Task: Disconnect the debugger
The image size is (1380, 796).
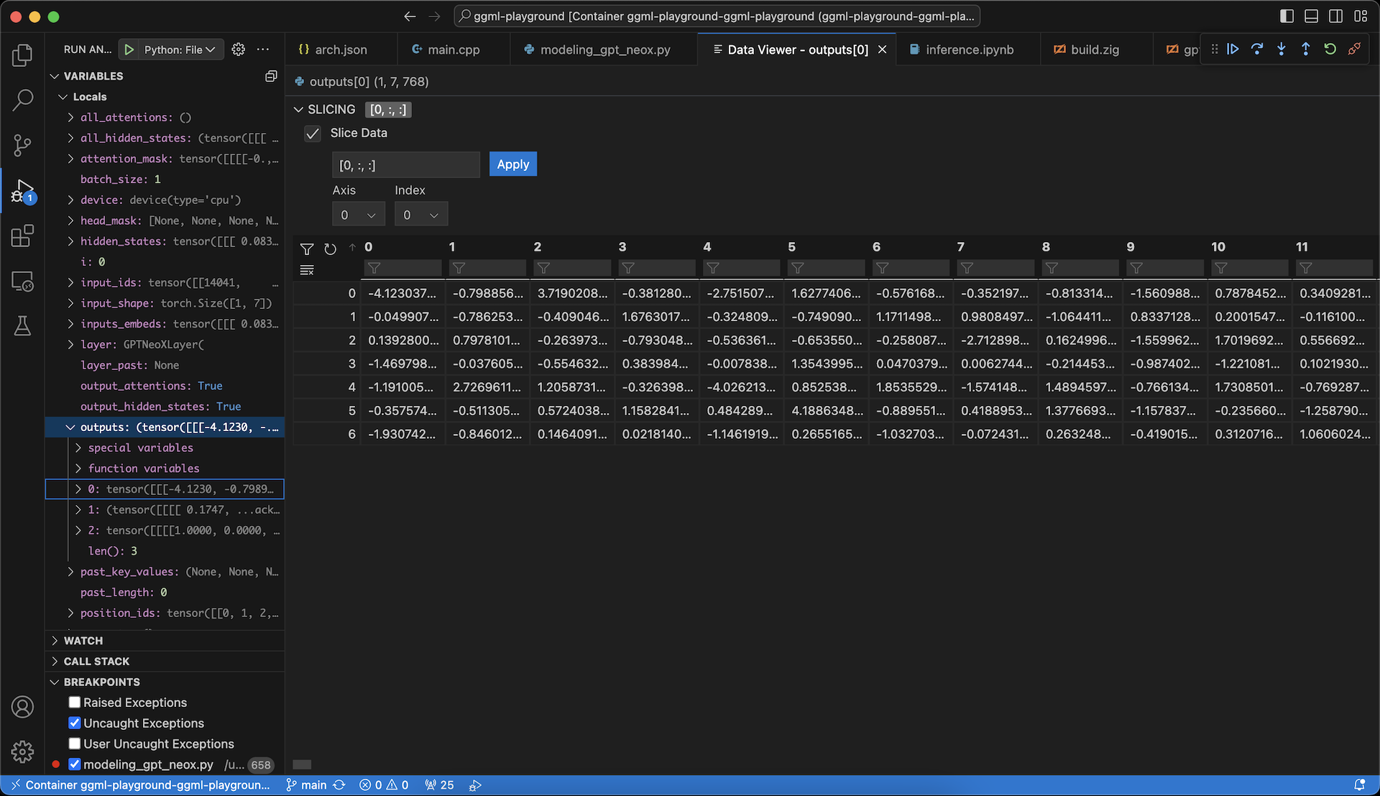Action: [1355, 49]
